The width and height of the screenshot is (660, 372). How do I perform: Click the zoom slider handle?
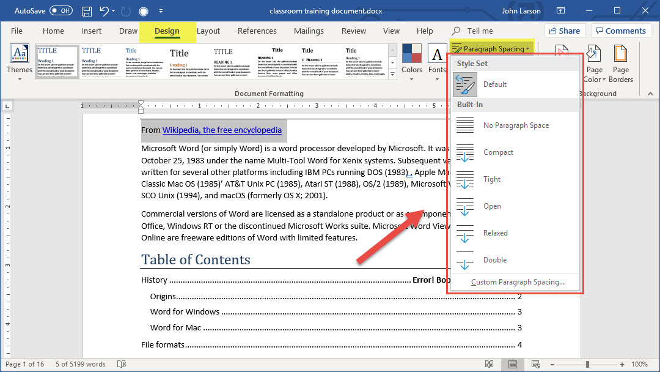tap(587, 364)
